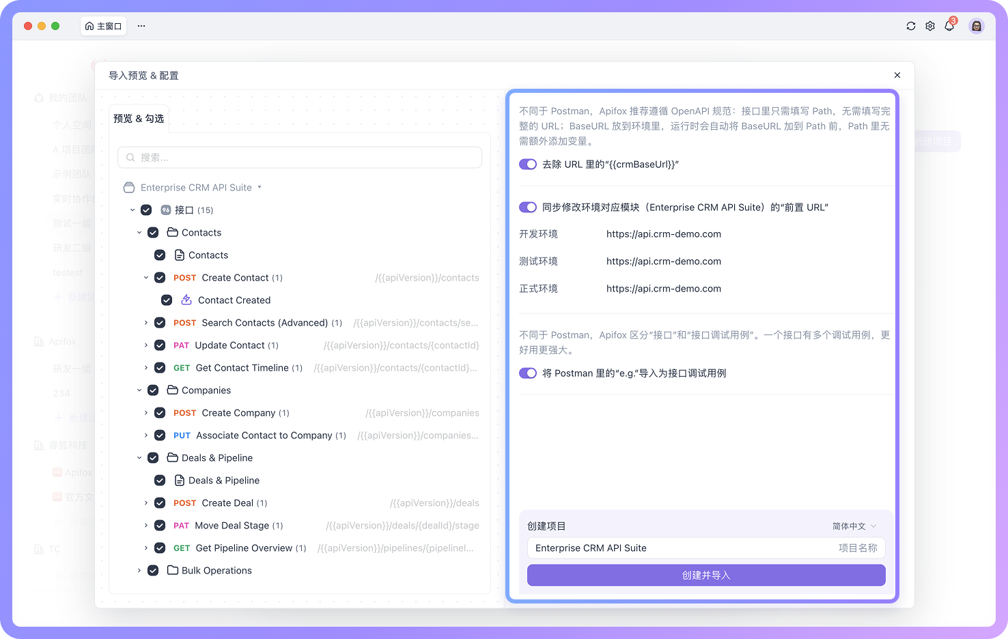The height and width of the screenshot is (639, 1008).
Task: Click 正式环境 URL value
Action: [664, 288]
